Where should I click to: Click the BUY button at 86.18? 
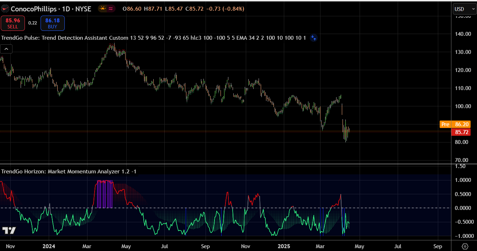pyautogui.click(x=52, y=23)
